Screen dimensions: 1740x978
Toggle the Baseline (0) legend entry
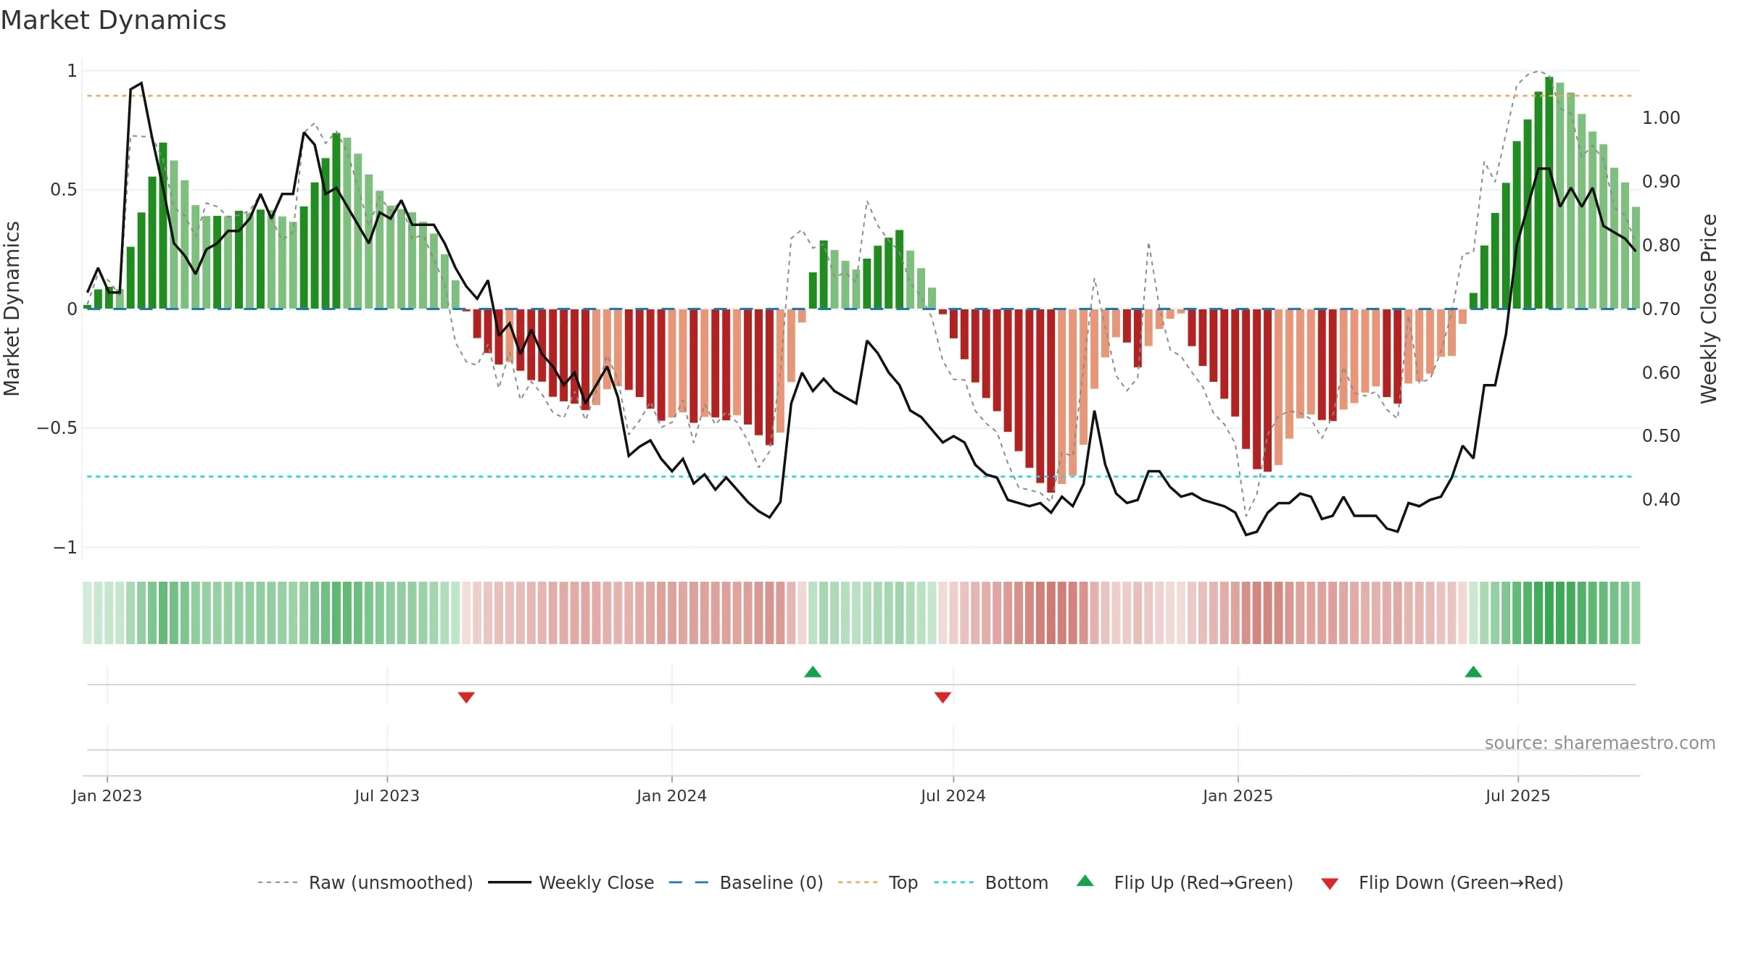pyautogui.click(x=745, y=882)
